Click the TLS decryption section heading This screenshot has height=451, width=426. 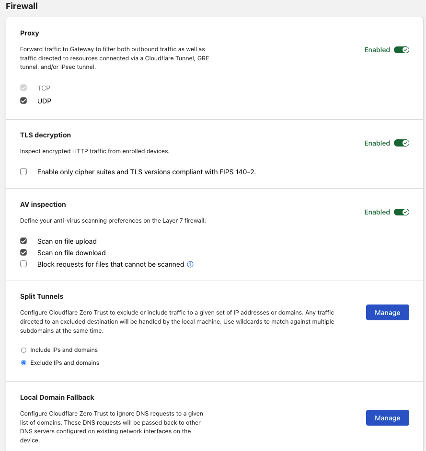(x=46, y=135)
